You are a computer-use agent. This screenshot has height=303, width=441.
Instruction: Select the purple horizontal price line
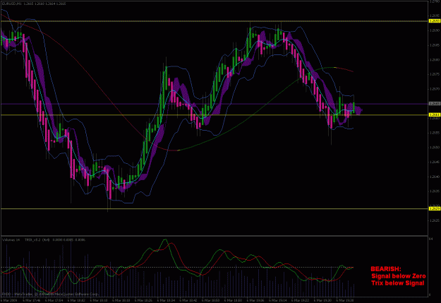[x=214, y=104]
